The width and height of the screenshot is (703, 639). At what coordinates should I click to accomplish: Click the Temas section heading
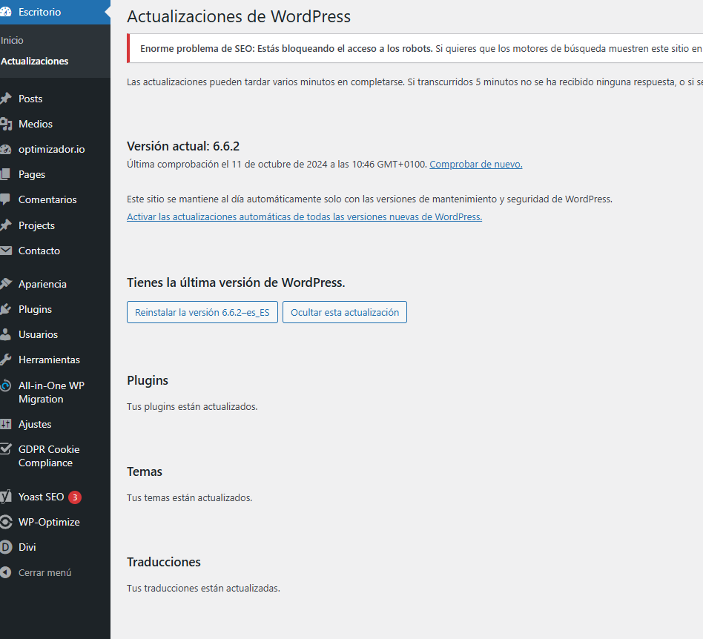pyautogui.click(x=145, y=472)
